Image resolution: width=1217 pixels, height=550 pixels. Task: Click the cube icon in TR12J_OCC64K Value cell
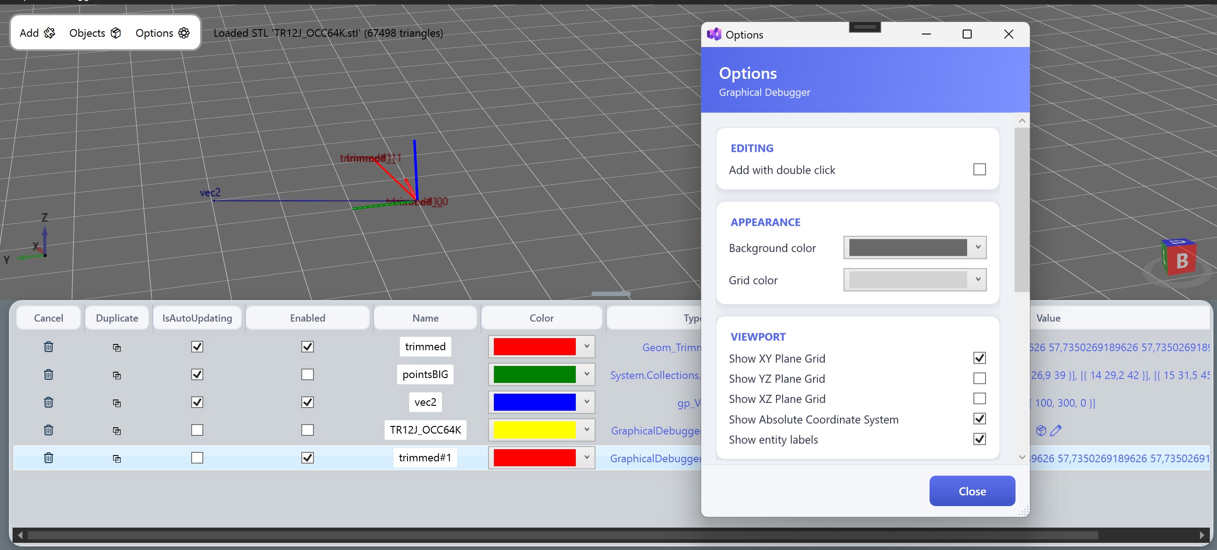pos(1041,430)
